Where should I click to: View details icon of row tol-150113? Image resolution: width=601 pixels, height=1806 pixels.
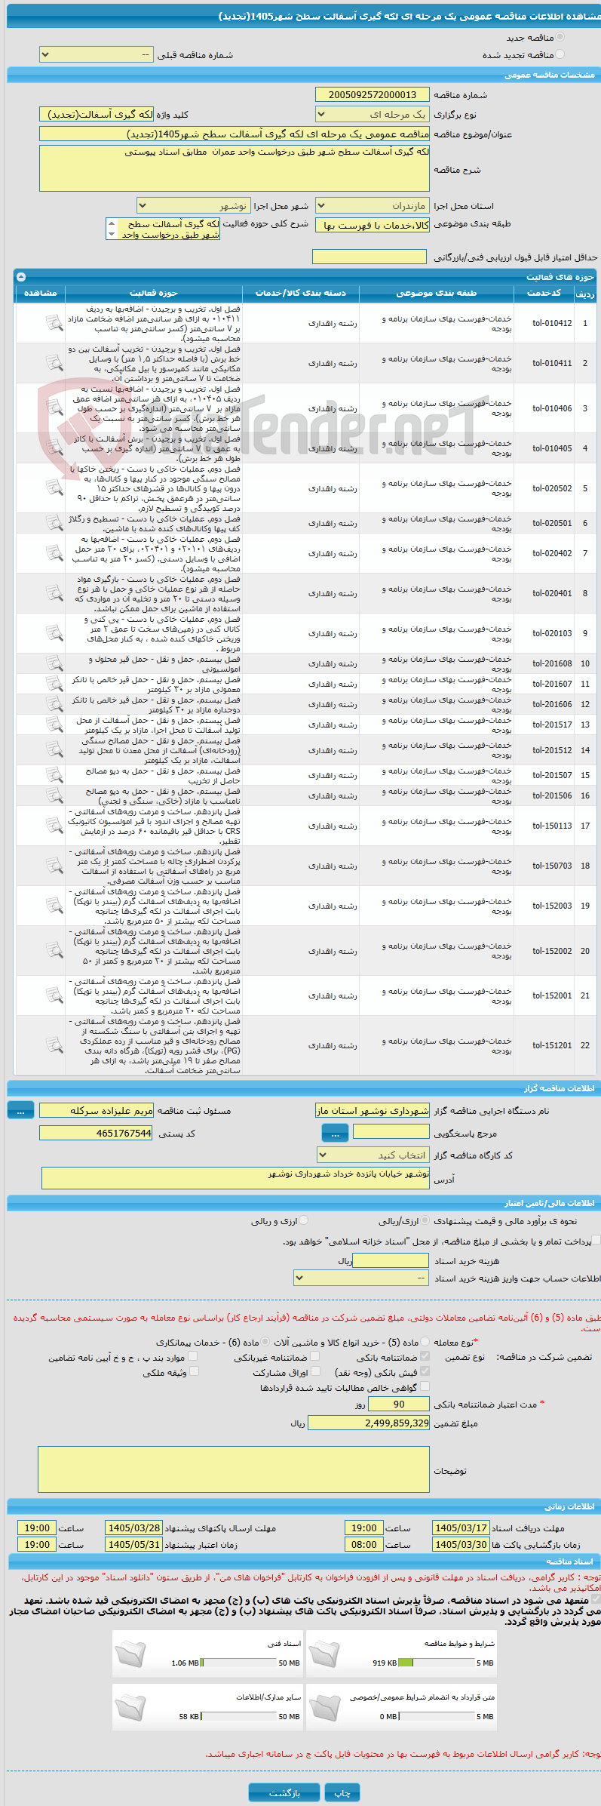point(54,826)
